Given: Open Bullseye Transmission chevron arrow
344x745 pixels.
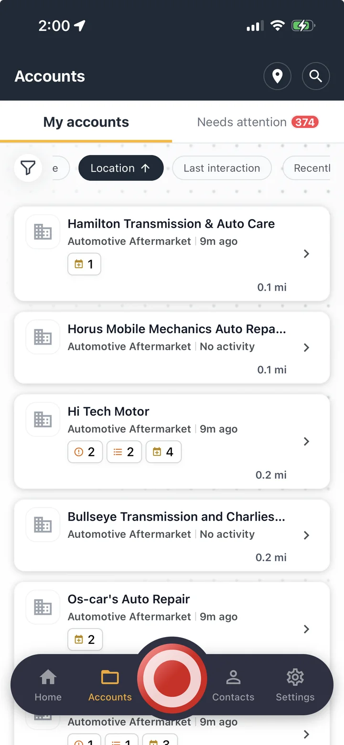Looking at the screenshot, I should [307, 535].
